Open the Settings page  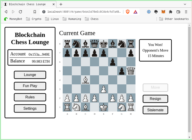30,109
